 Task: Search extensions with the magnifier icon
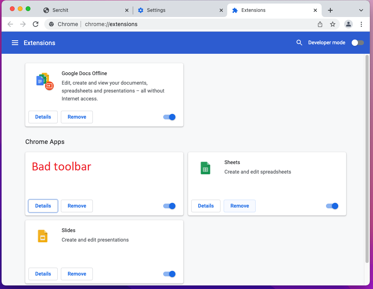[299, 43]
